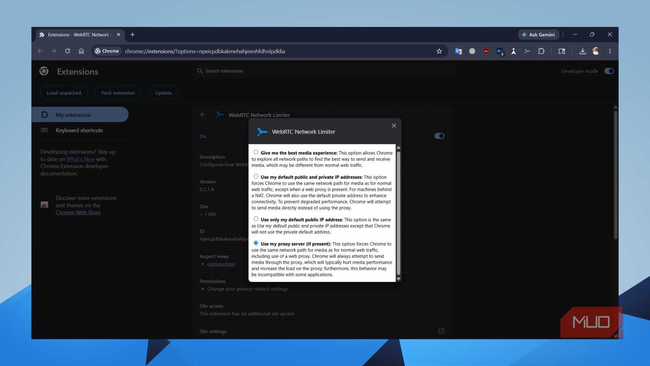This screenshot has height=366, width=650.
Task: Open the Extensions puzzle-piece menu
Action: pyautogui.click(x=541, y=51)
